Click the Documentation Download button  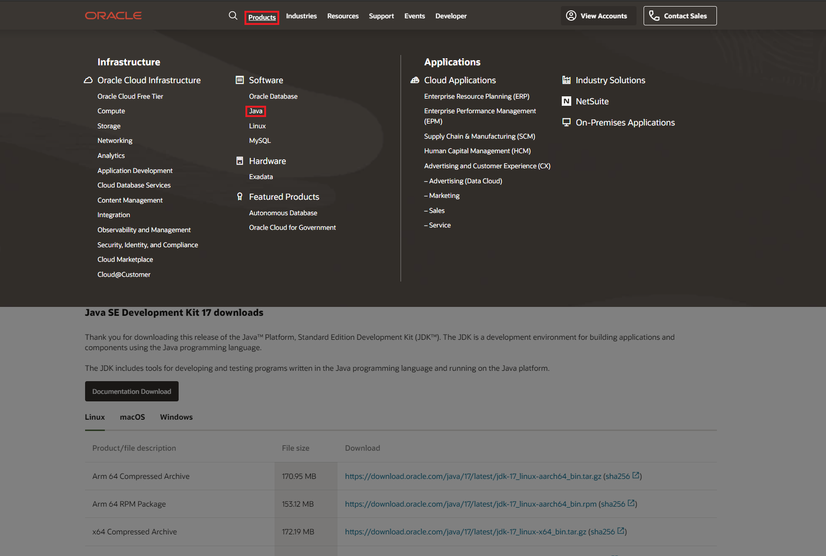click(x=132, y=392)
